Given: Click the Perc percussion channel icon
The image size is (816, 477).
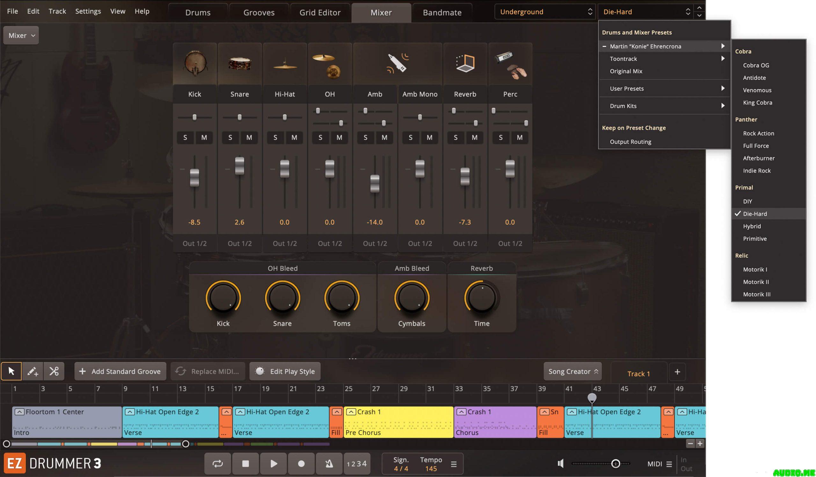Looking at the screenshot, I should point(511,65).
